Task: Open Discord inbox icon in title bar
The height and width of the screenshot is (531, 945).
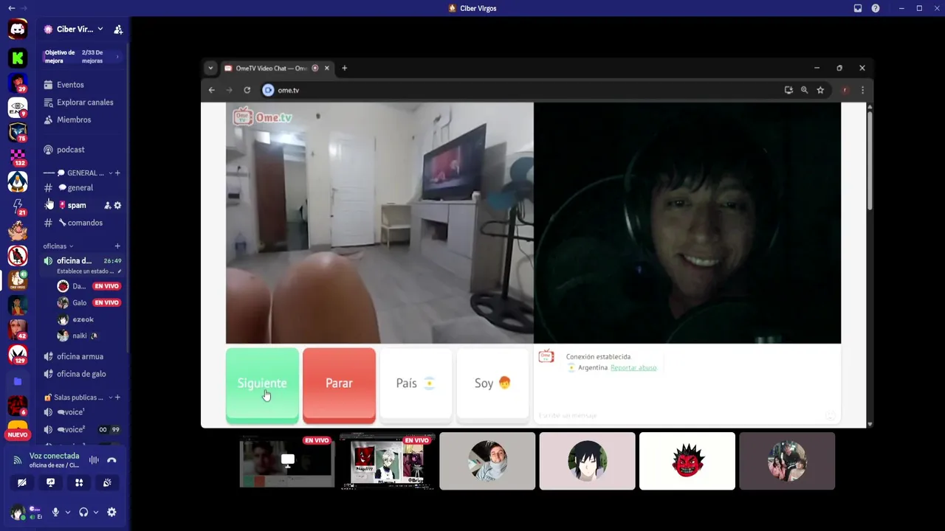Action: pyautogui.click(x=858, y=8)
